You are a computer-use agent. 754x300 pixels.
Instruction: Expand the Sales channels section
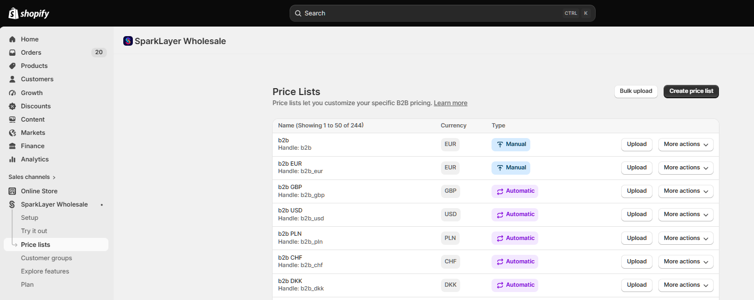[32, 177]
